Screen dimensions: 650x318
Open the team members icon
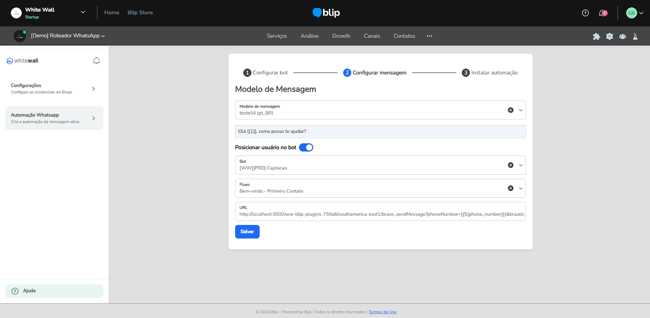click(622, 36)
